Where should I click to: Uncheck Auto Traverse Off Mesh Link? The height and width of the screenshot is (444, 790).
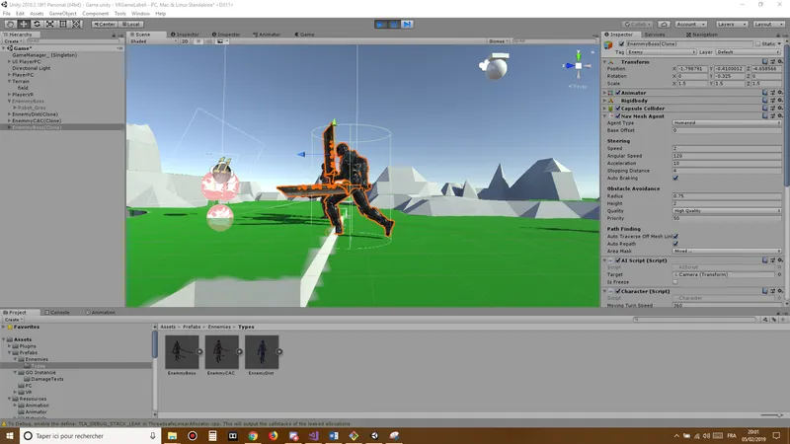point(675,237)
